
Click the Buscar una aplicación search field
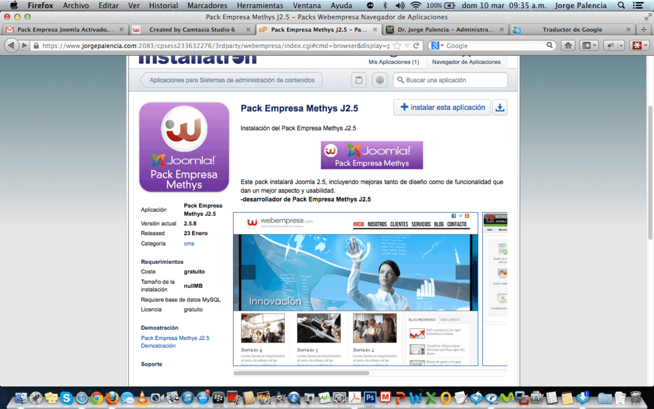point(451,80)
